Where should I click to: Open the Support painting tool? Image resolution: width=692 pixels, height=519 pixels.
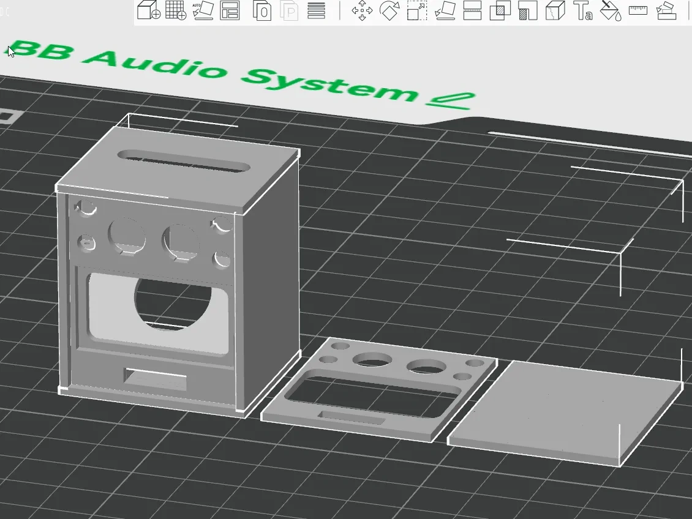tap(528, 10)
